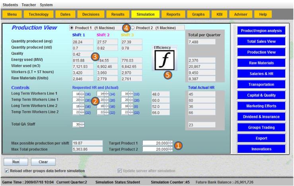The height and width of the screenshot is (186, 294).
Task: Toggle Reload other groups data checkbox
Action: click(6, 171)
